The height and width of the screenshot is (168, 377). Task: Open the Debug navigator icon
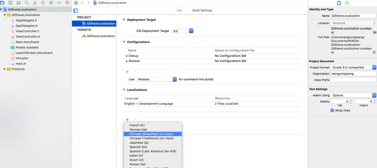[x=51, y=3]
